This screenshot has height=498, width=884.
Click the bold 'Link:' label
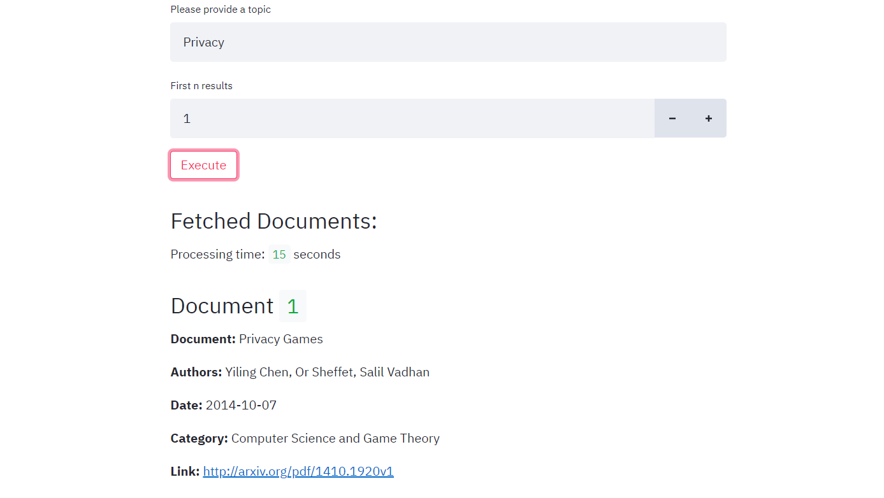[x=185, y=471]
